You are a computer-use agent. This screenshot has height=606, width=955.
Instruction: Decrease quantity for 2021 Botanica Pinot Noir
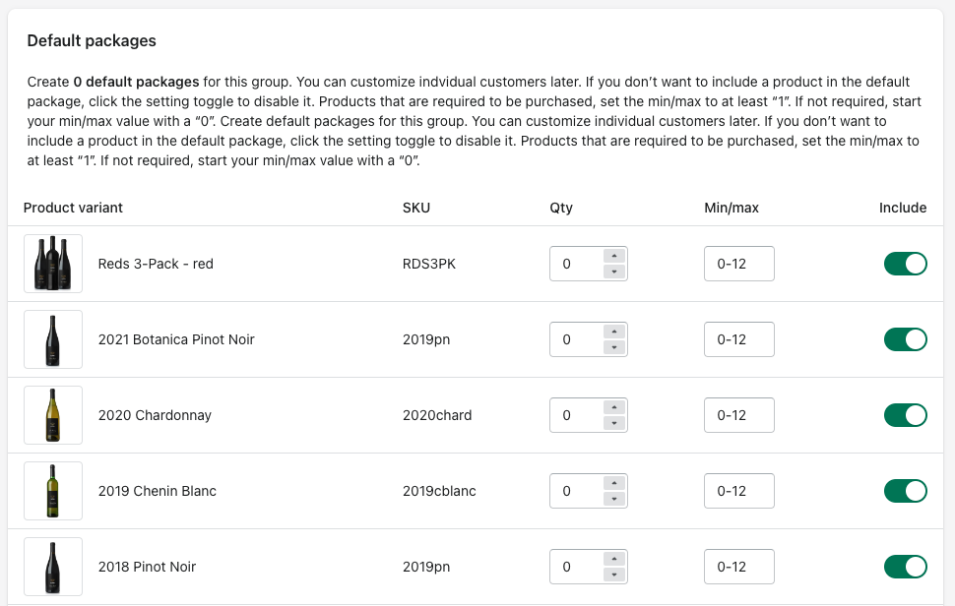(614, 347)
